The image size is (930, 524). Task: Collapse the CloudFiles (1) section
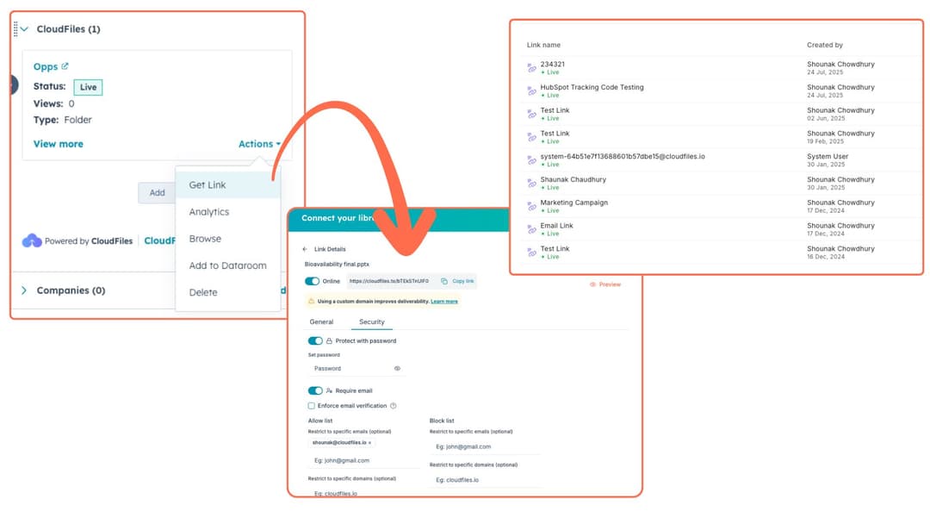click(x=24, y=29)
